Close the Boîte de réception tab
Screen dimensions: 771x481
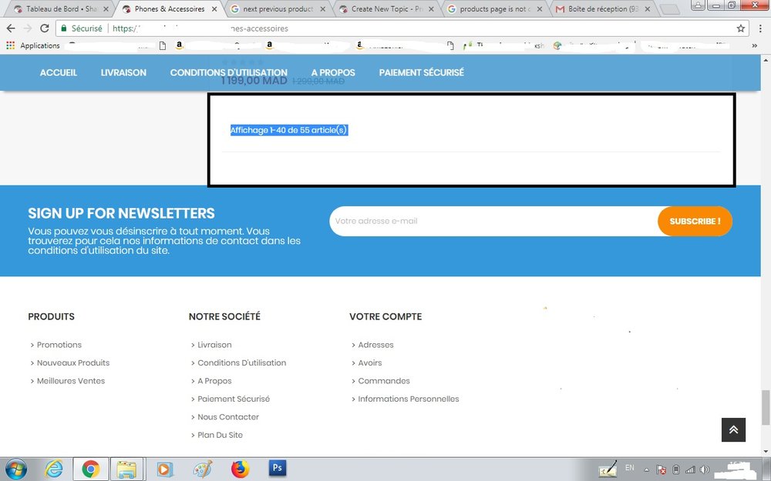[x=648, y=8]
